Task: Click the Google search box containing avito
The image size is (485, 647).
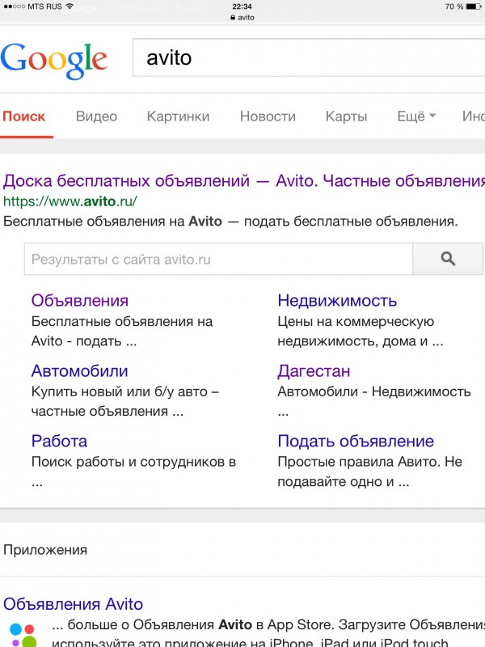Action: coord(309,57)
